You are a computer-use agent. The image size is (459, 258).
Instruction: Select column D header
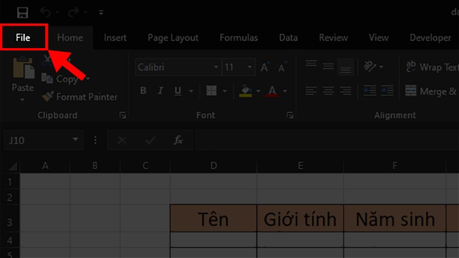pos(213,166)
